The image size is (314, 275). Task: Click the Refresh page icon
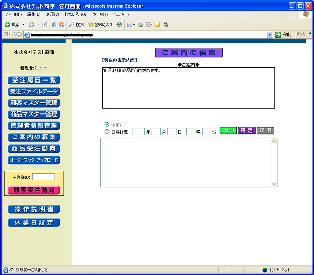53,24
